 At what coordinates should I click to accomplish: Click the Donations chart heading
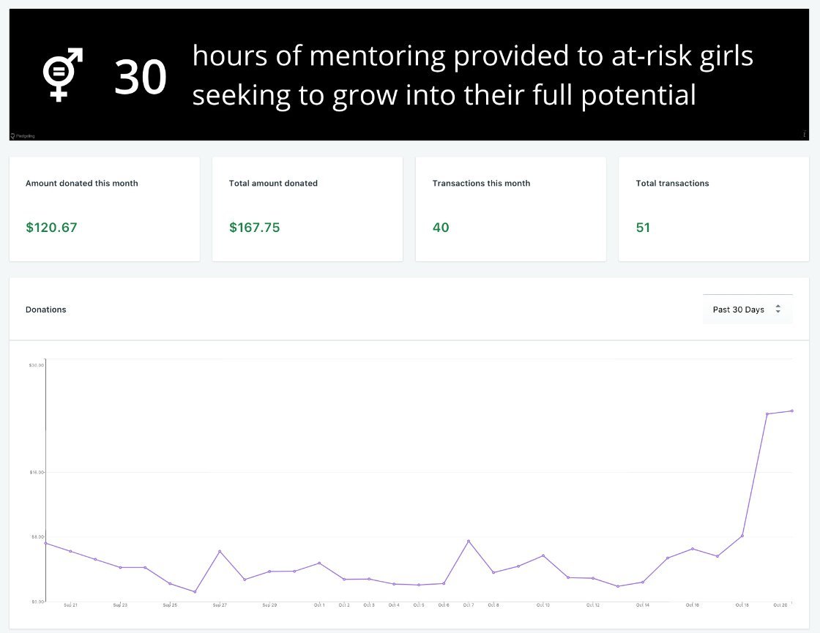tap(46, 310)
